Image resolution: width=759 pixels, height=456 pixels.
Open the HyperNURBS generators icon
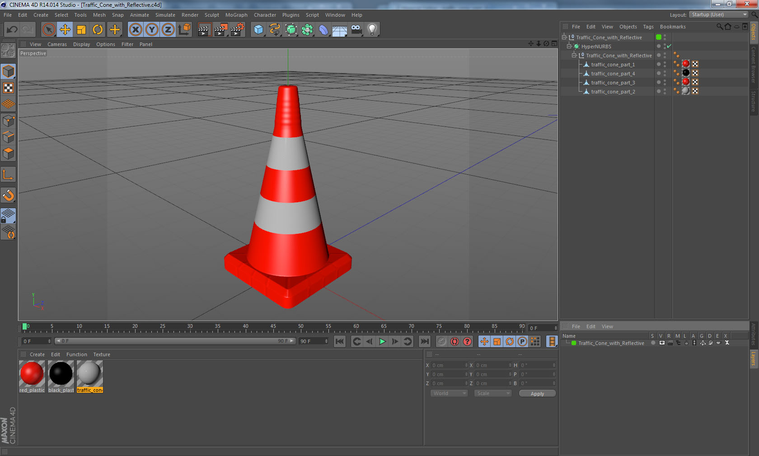(x=291, y=30)
